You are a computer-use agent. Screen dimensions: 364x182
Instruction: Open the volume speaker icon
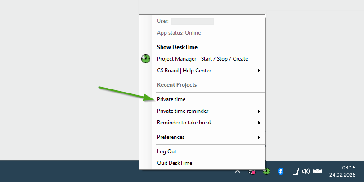[x=306, y=171]
